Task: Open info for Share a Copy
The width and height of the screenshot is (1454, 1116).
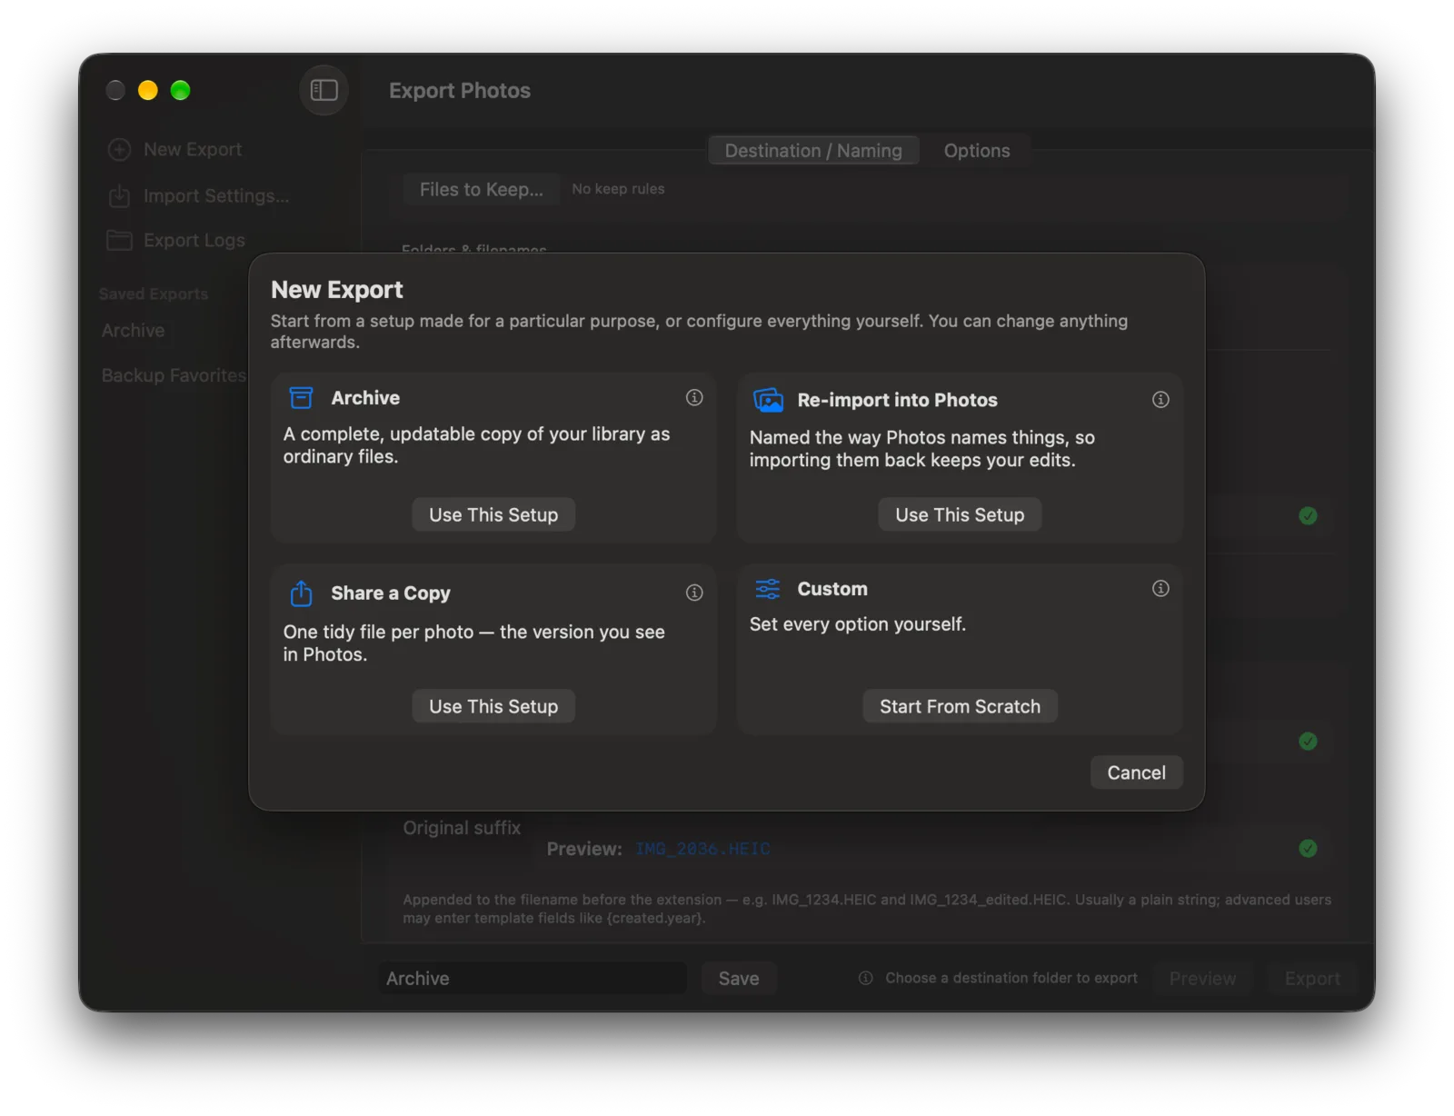Action: coord(694,593)
